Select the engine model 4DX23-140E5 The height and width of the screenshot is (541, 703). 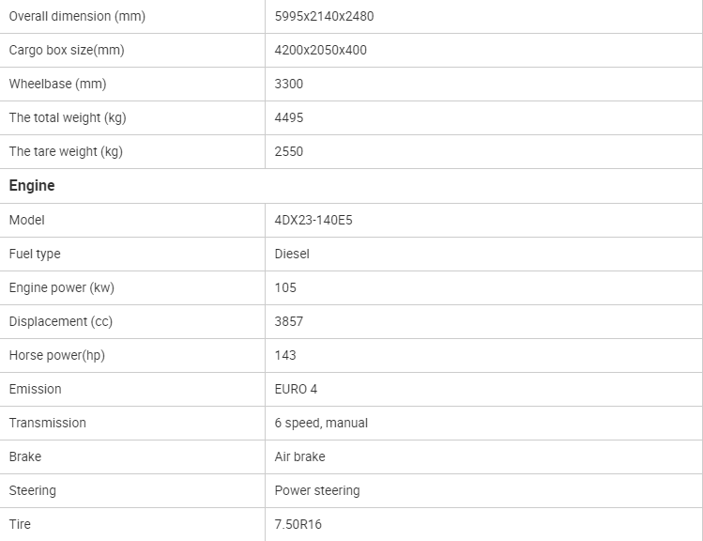313,220
